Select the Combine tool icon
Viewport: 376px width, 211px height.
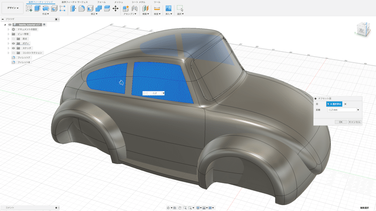99,8
